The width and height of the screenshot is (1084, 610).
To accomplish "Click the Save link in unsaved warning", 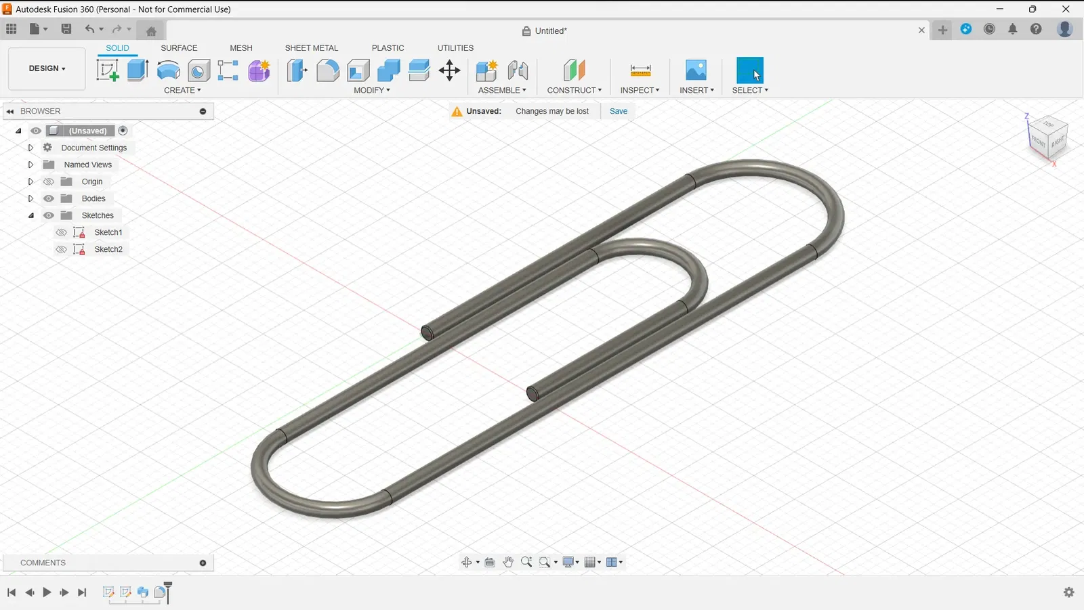I will tap(619, 111).
